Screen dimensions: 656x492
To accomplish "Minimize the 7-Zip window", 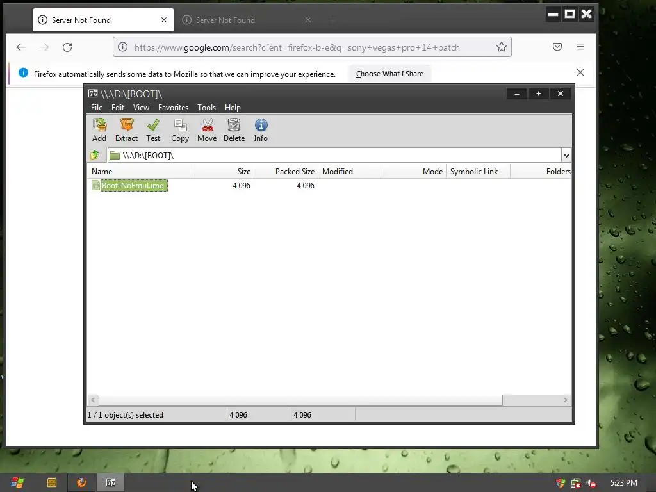I will pyautogui.click(x=517, y=94).
